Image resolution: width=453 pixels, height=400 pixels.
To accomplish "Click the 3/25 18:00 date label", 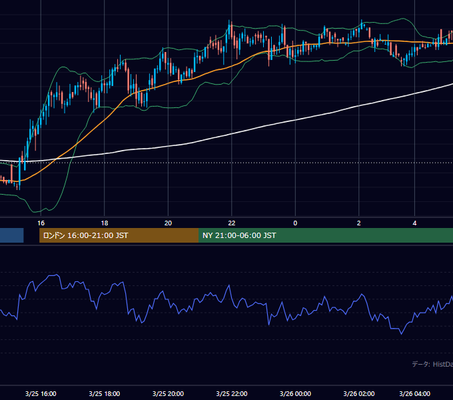I will point(105,393).
